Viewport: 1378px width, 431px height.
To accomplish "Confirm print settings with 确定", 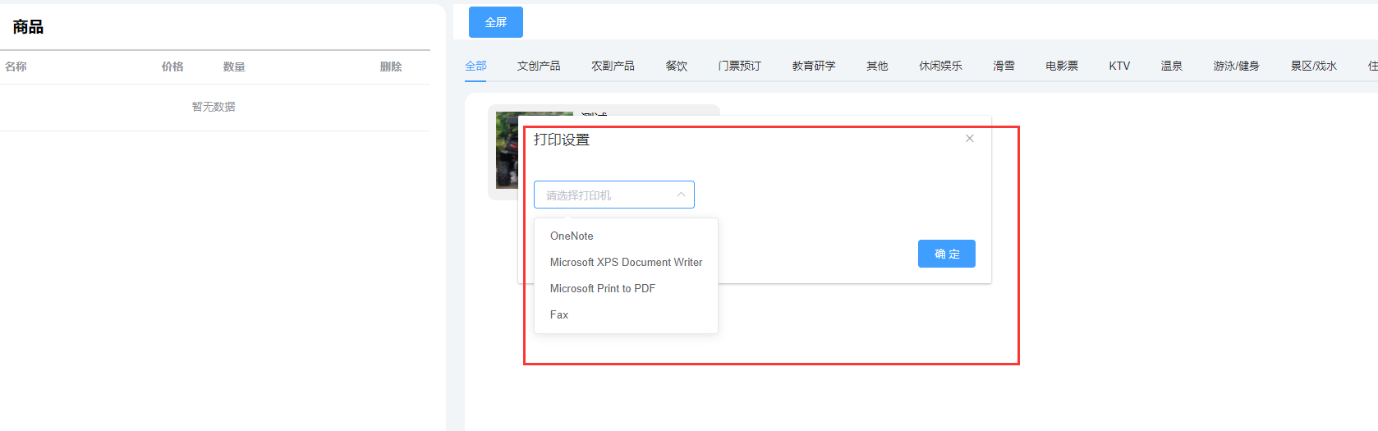I will click(946, 254).
